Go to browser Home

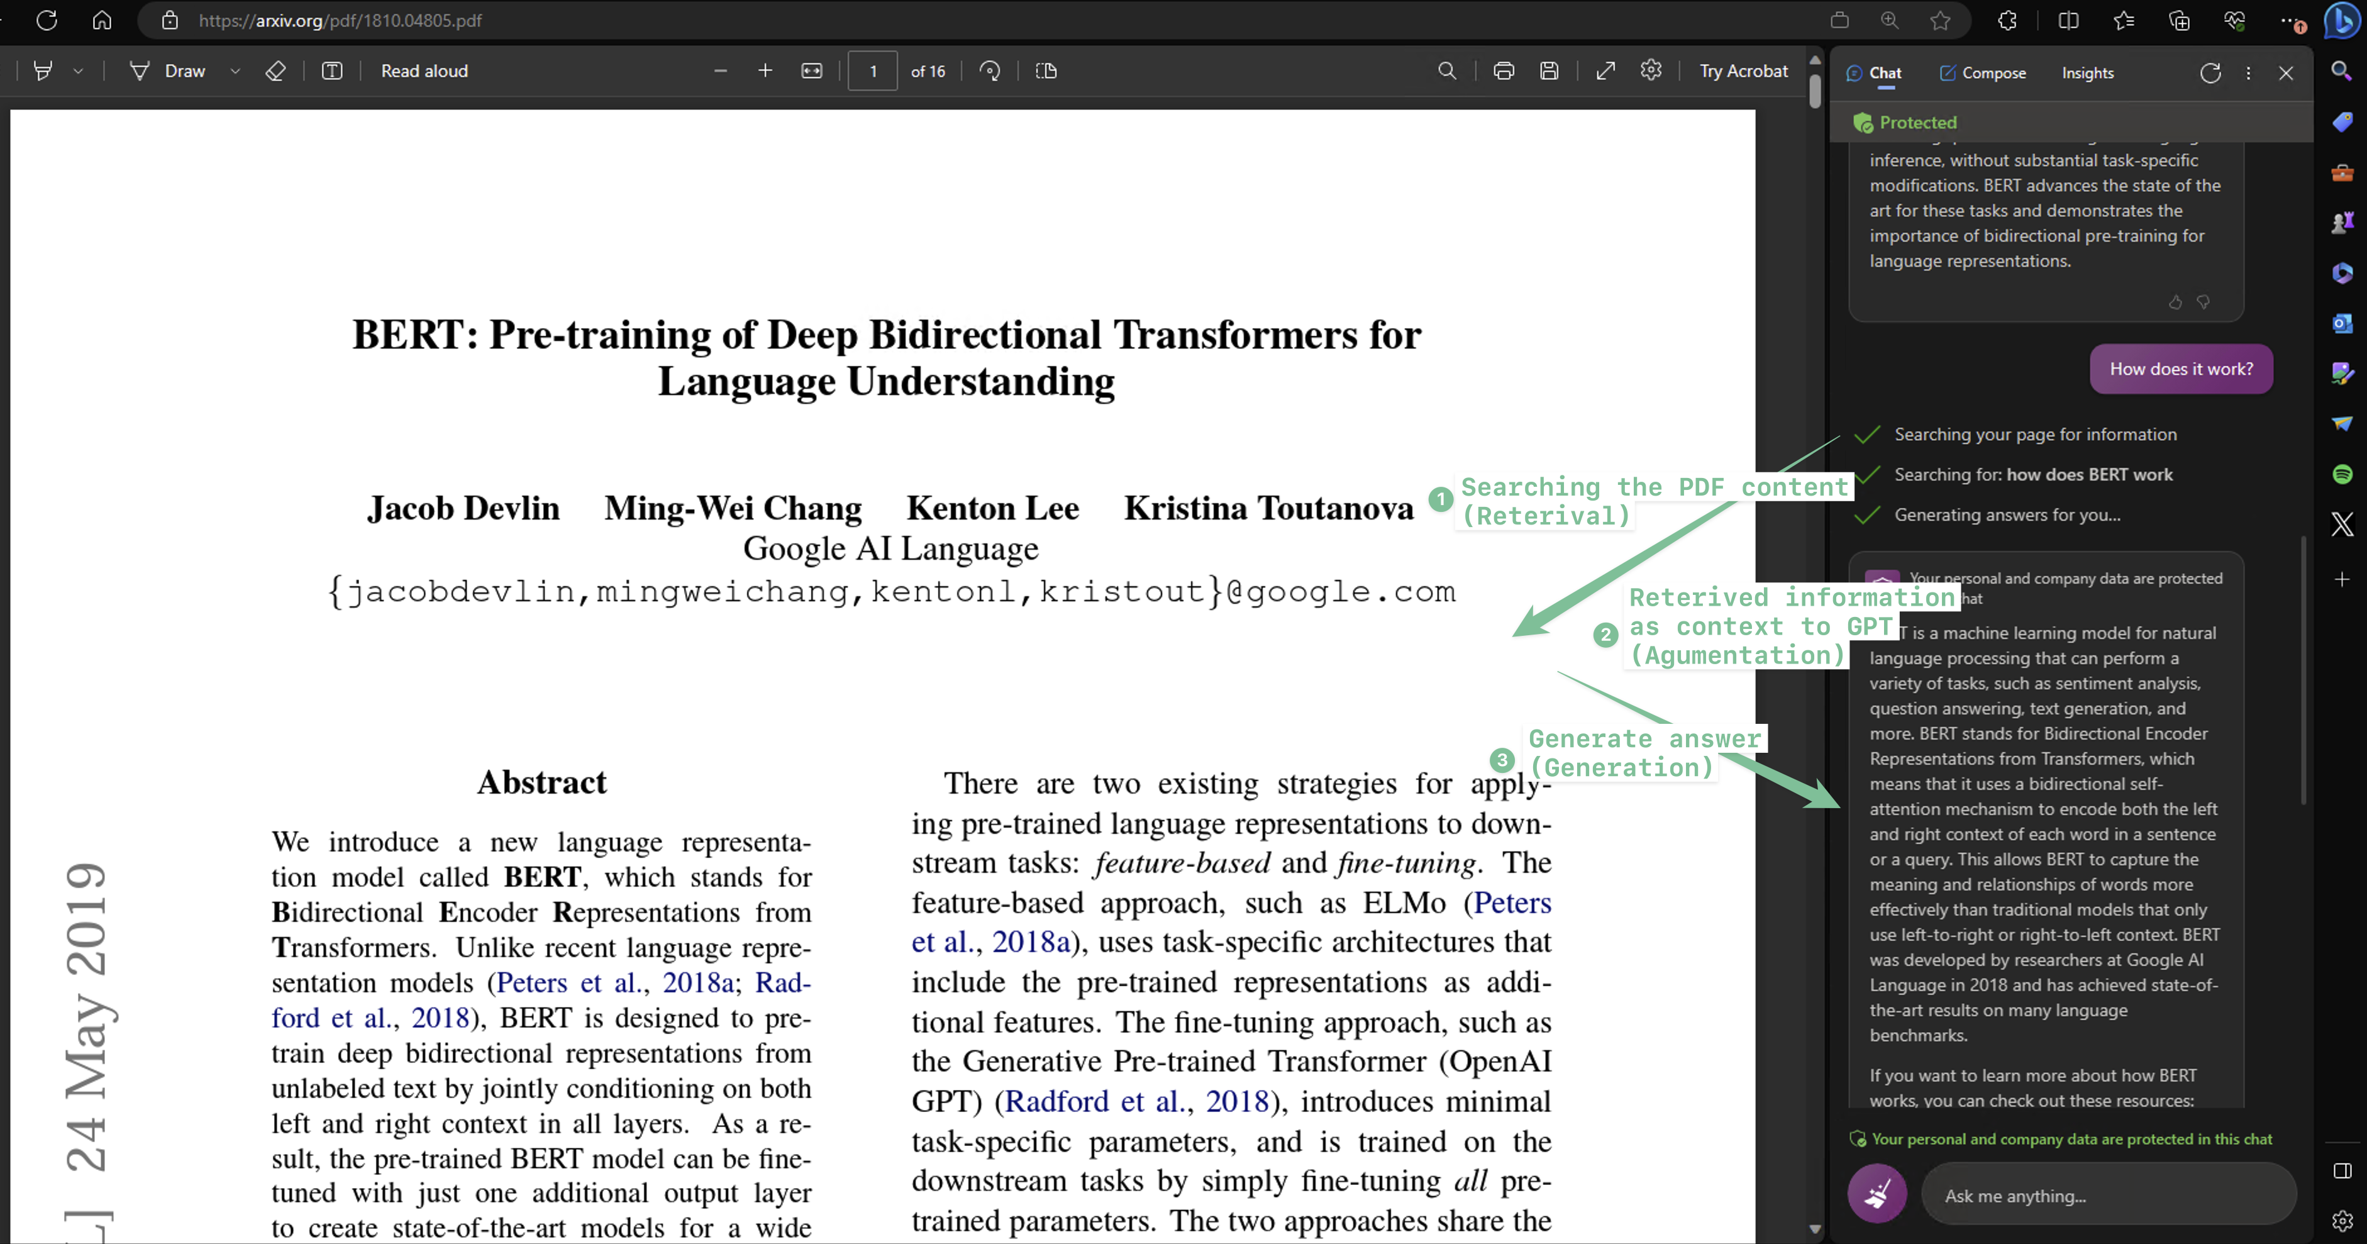[102, 20]
